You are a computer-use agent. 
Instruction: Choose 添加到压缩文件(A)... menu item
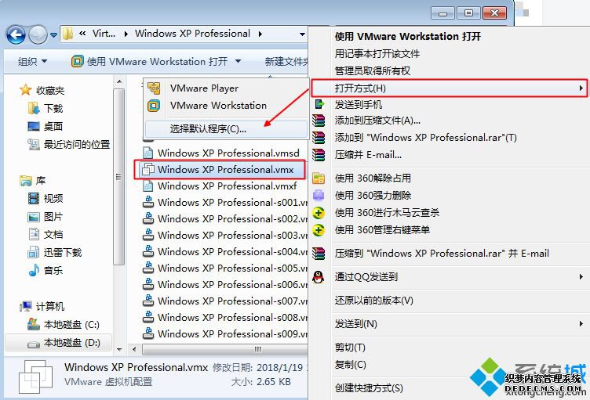(x=449, y=121)
